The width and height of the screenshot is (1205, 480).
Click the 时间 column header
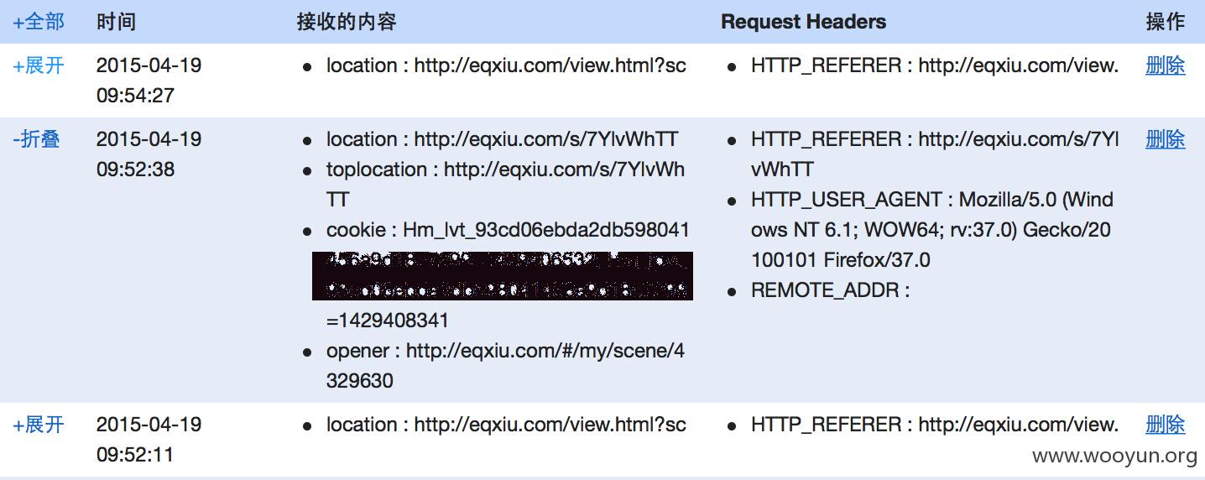coord(116,22)
